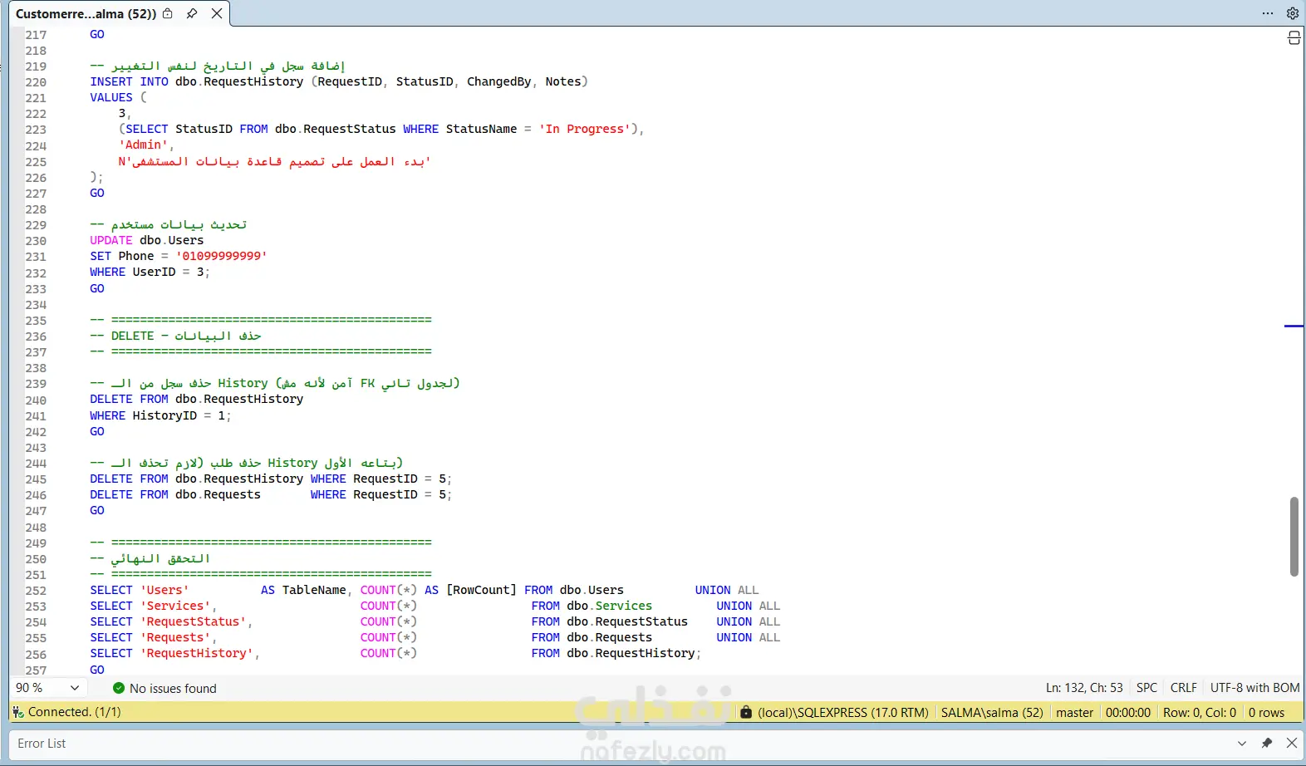Click line number 220 in the gutter
The image size is (1306, 766).
(36, 82)
